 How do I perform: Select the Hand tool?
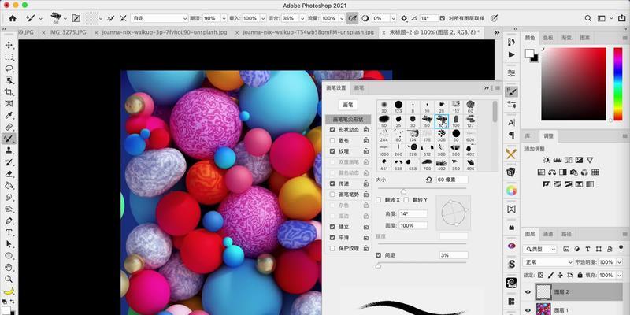(x=9, y=268)
